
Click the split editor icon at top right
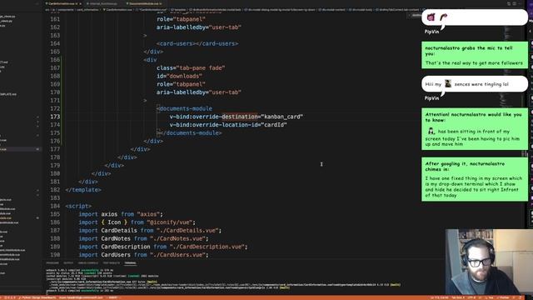point(515,3)
